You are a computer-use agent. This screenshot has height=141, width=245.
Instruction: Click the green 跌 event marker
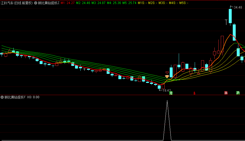[238, 93]
